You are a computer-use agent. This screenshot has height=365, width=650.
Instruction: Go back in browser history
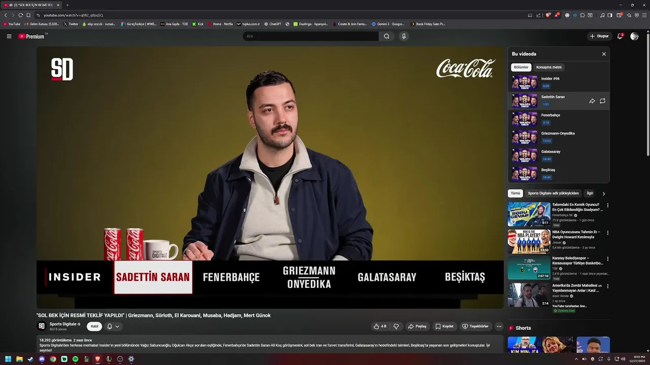click(6, 15)
